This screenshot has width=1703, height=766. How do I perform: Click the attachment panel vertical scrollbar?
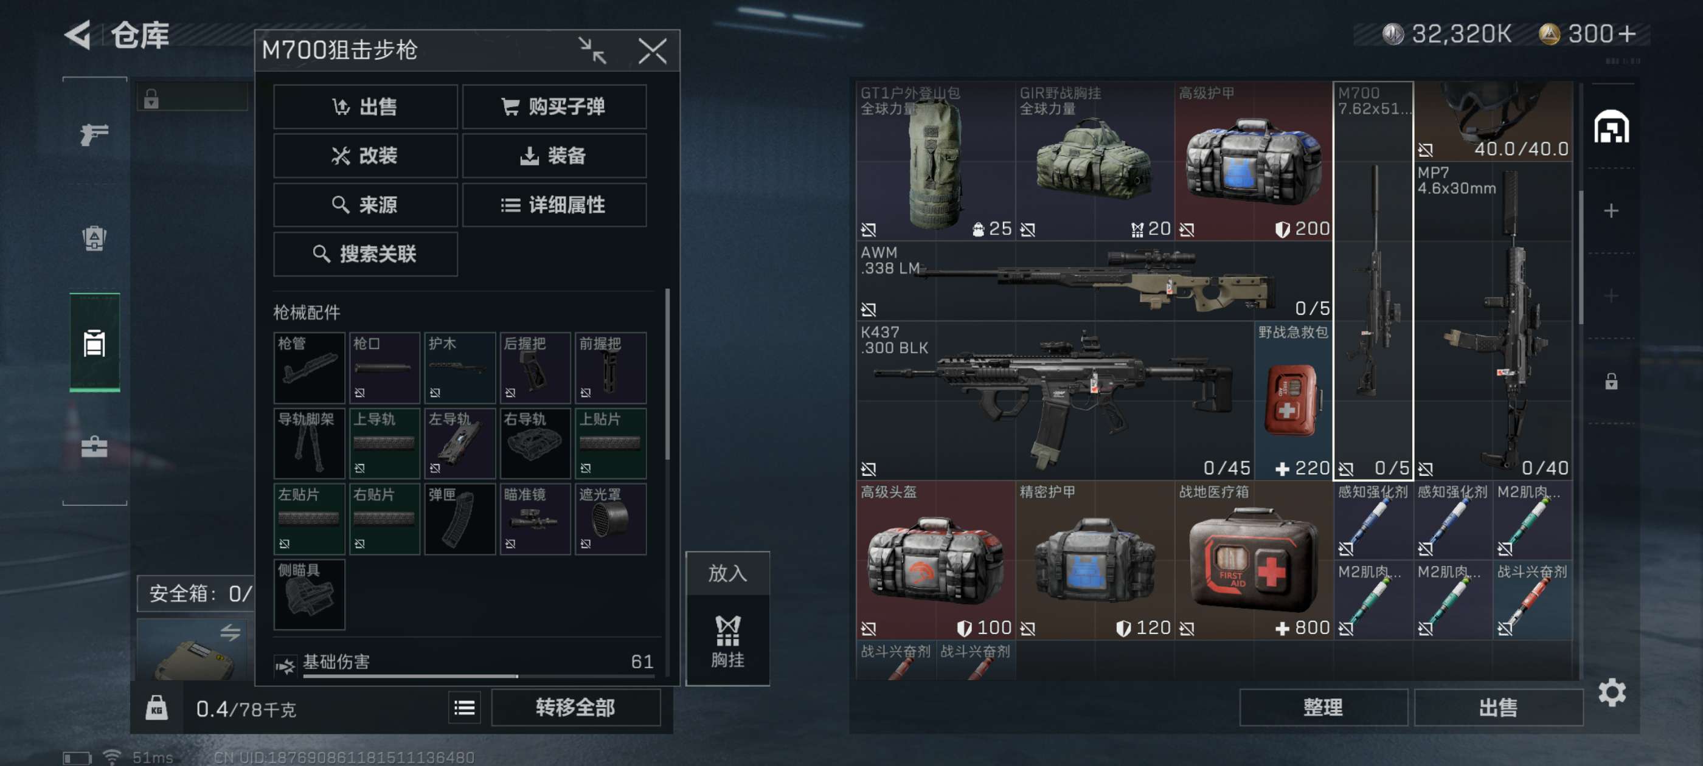coord(667,374)
